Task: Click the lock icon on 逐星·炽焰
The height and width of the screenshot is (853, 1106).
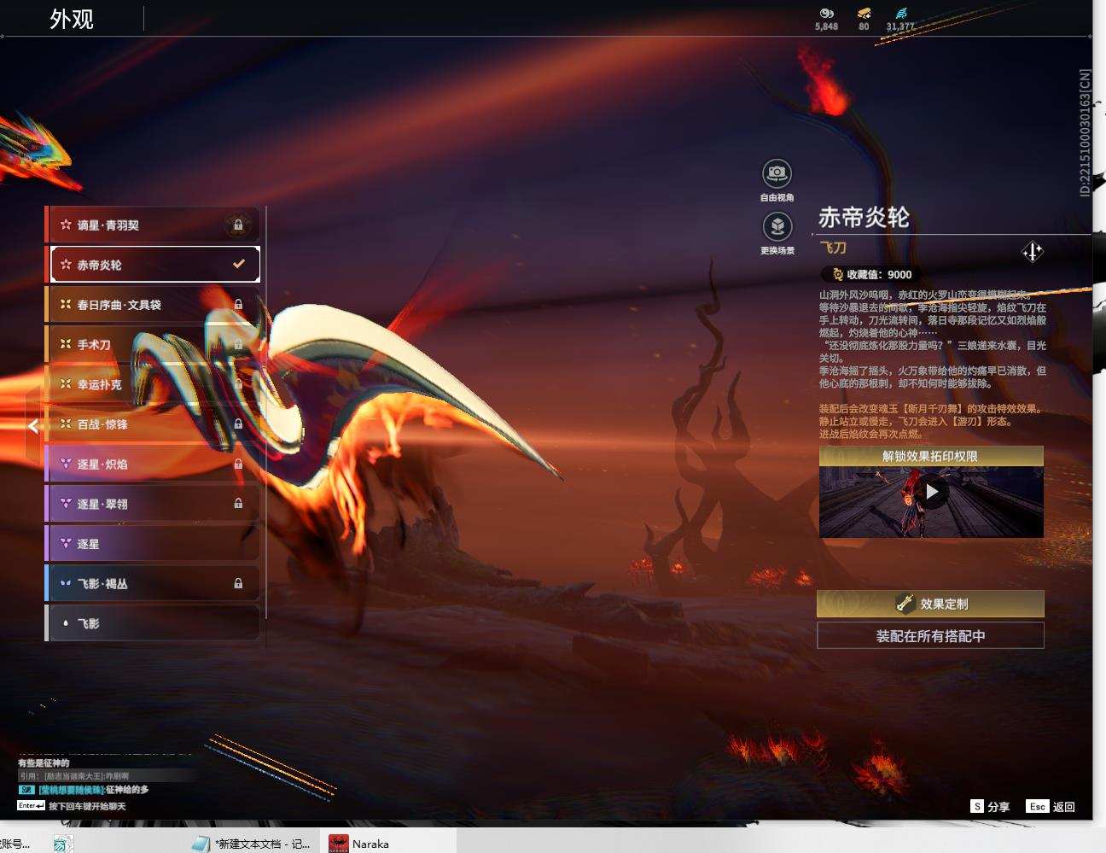Action: tap(238, 464)
